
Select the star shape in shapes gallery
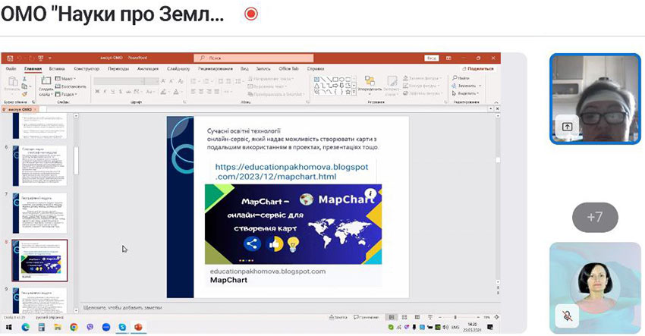(x=348, y=92)
